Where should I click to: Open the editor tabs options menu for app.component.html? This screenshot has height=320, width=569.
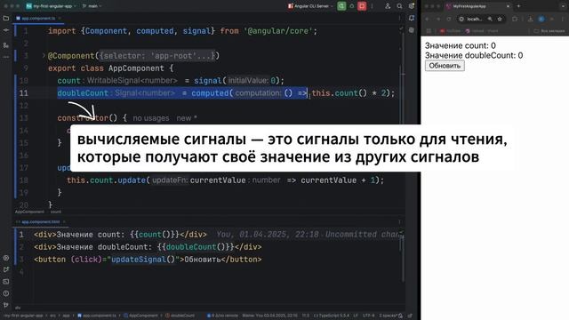[x=400, y=221]
